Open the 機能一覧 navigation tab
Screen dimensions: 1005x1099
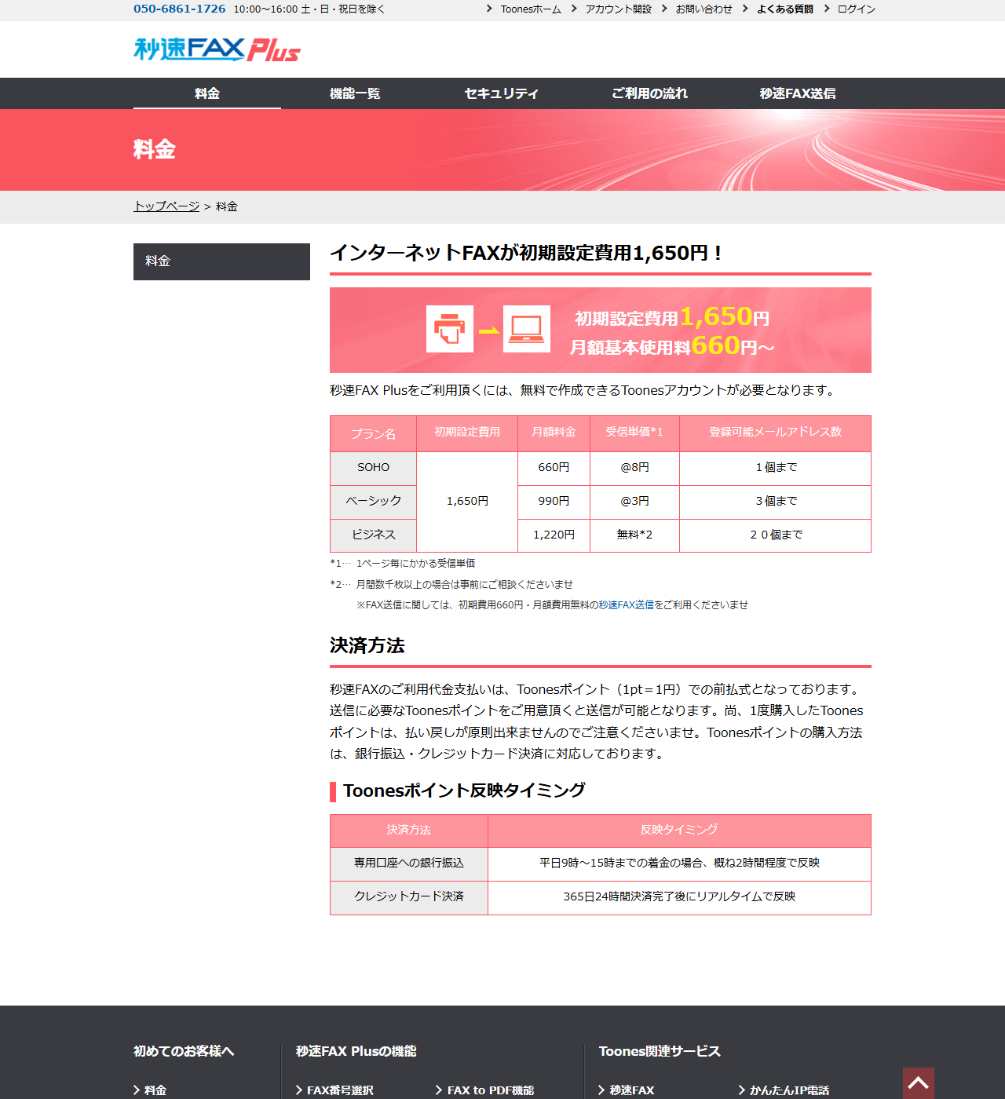tap(355, 93)
